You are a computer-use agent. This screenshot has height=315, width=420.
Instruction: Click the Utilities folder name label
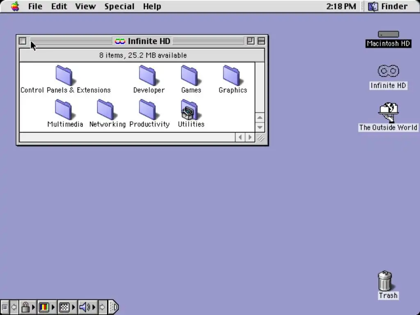(x=191, y=124)
